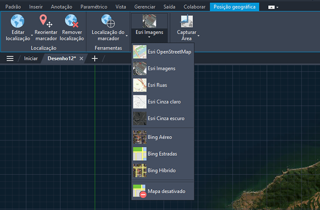Image resolution: width=320 pixels, height=210 pixels.
Task: Select the Esri Cinza escuro map
Action: (162, 118)
